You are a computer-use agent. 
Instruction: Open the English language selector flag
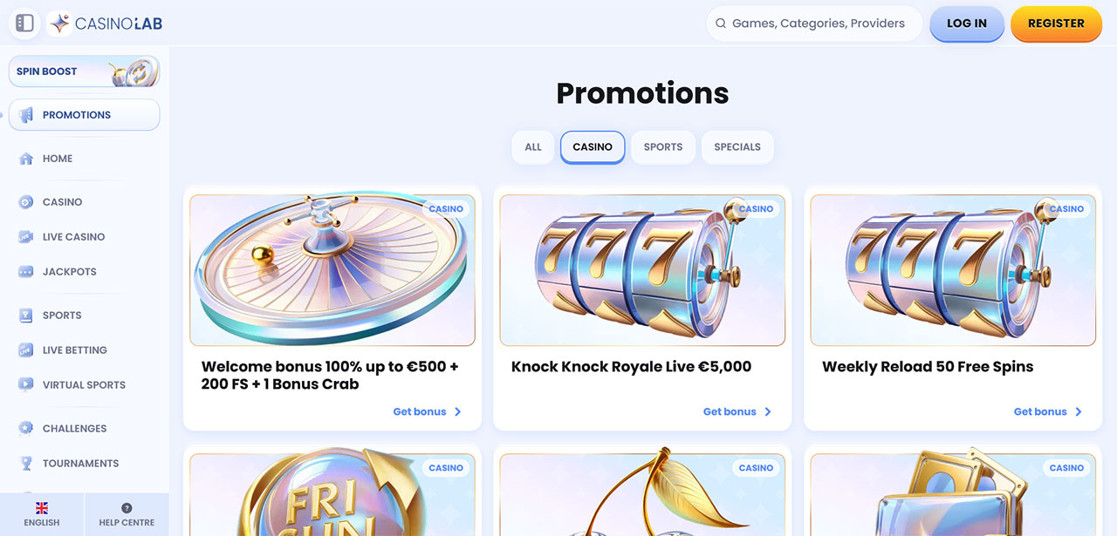42,508
